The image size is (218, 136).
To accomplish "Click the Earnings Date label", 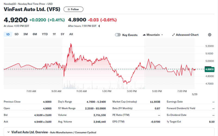I will click(175, 102).
